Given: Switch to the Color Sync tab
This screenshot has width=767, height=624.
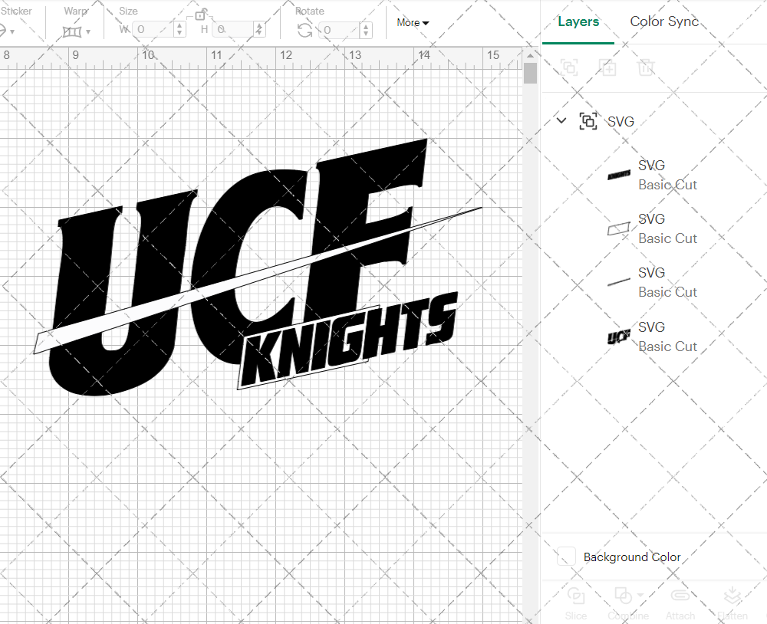Looking at the screenshot, I should point(664,21).
